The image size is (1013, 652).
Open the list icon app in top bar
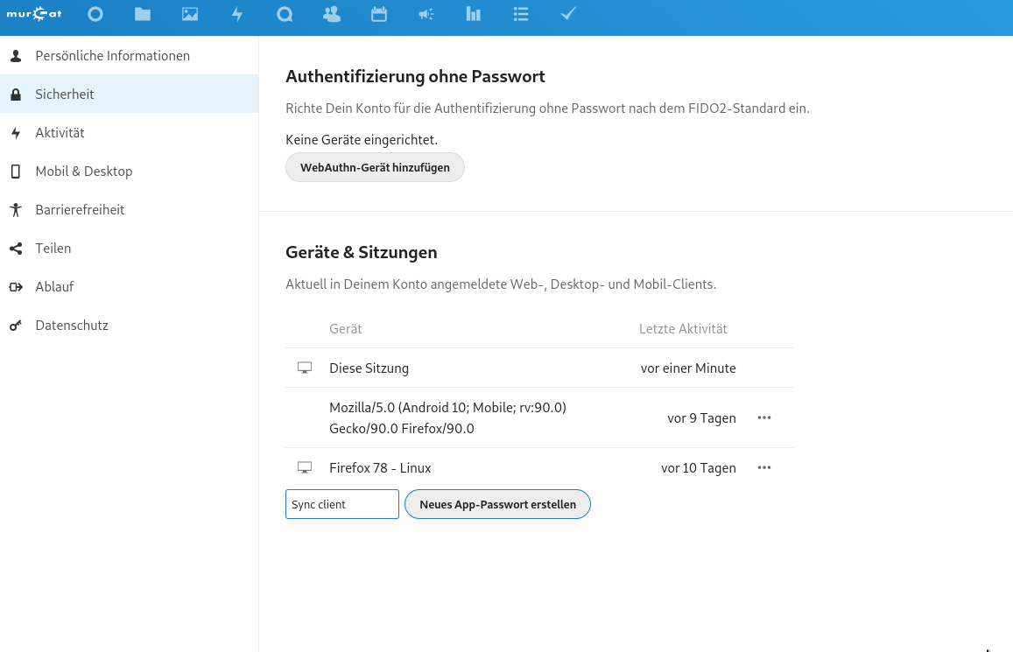521,14
